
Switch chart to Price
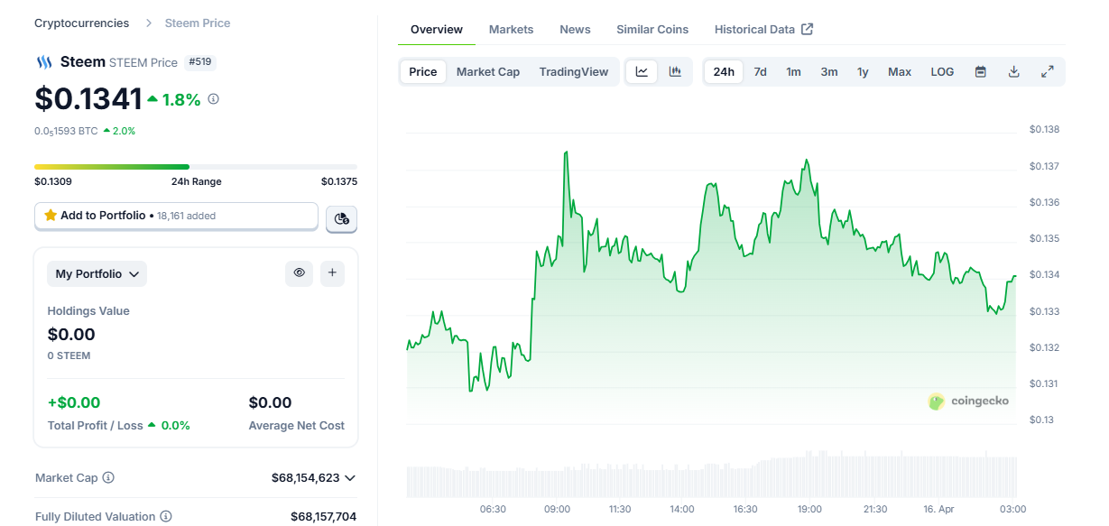click(423, 72)
